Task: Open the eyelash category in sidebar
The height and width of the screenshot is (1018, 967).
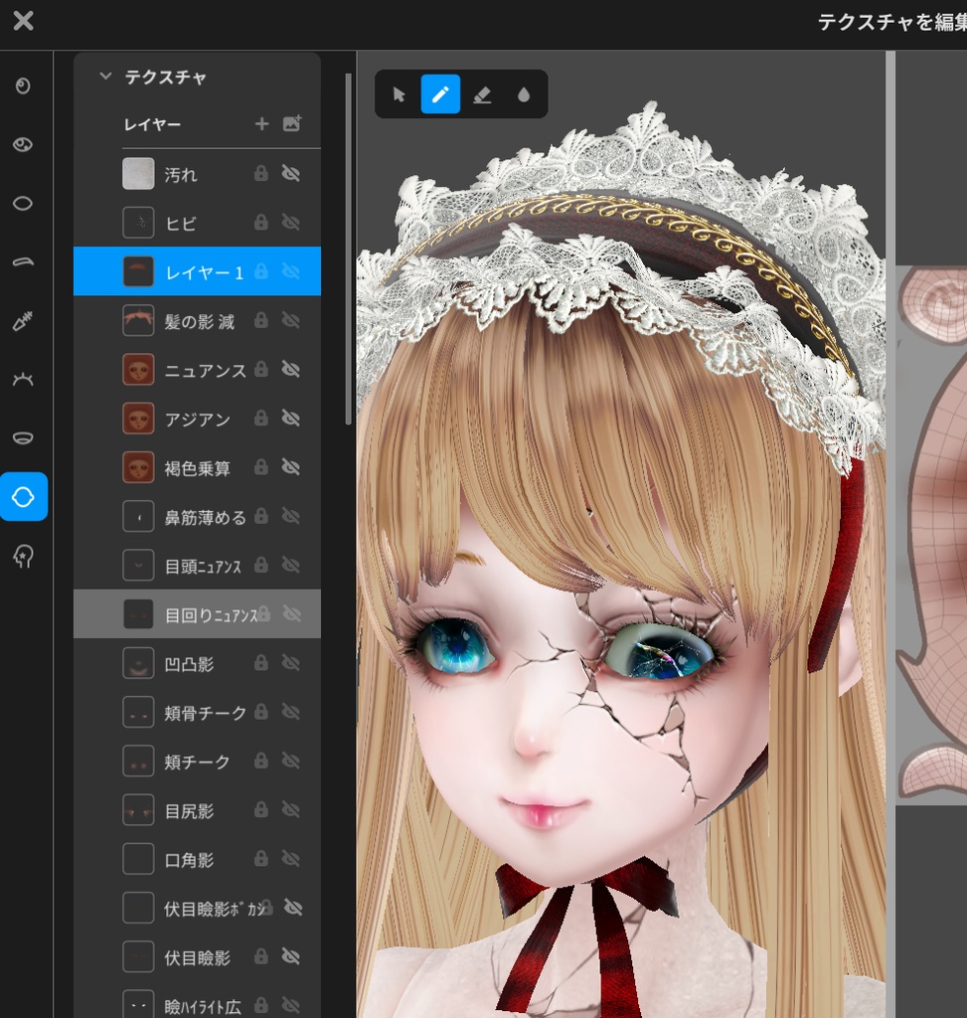Action: pyautogui.click(x=23, y=379)
